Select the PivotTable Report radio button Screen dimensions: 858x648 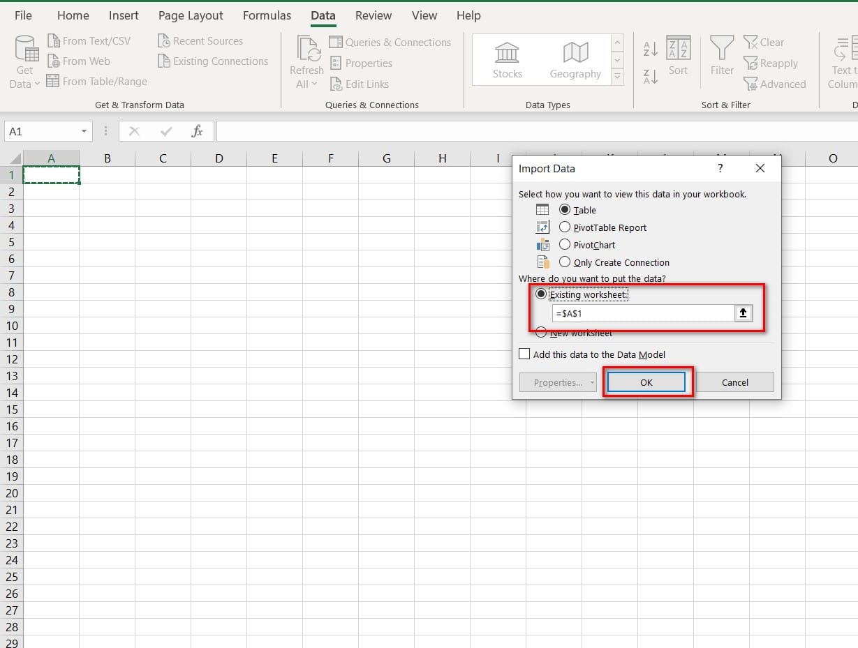[x=565, y=227]
